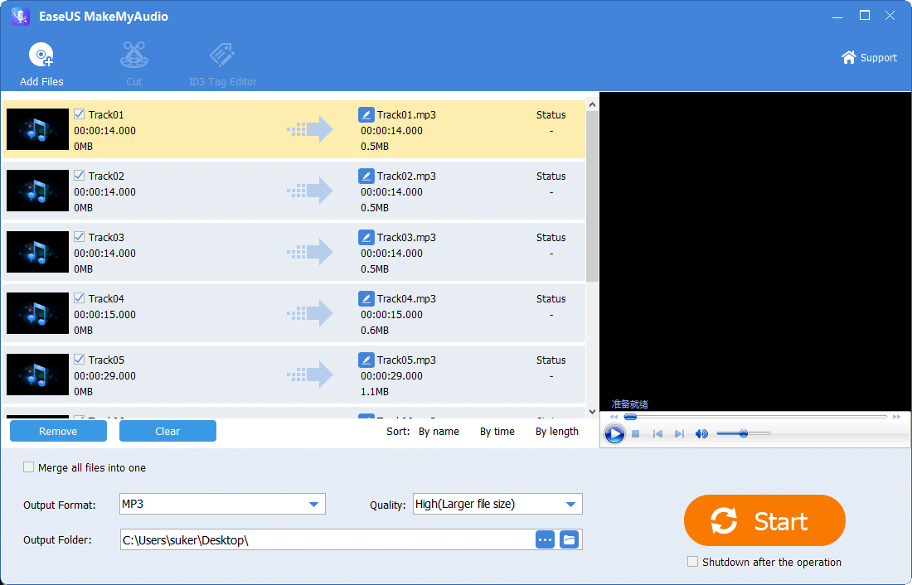Open output folder with the folder icon
The width and height of the screenshot is (912, 585).
coord(569,540)
